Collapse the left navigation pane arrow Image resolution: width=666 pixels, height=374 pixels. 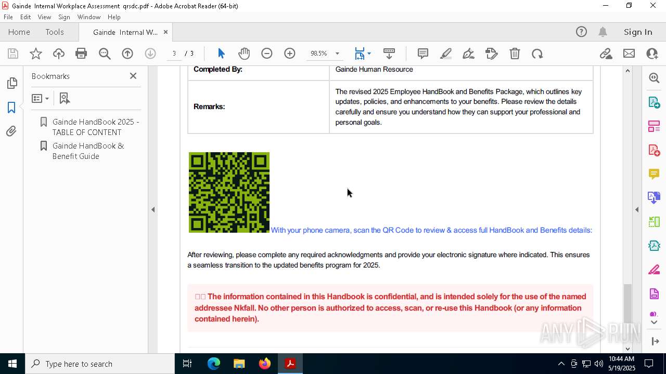153,210
